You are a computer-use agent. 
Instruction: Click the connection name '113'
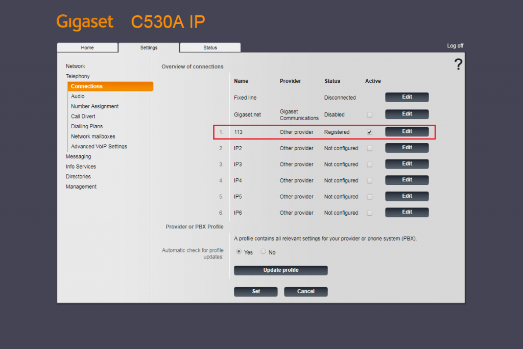tap(238, 132)
